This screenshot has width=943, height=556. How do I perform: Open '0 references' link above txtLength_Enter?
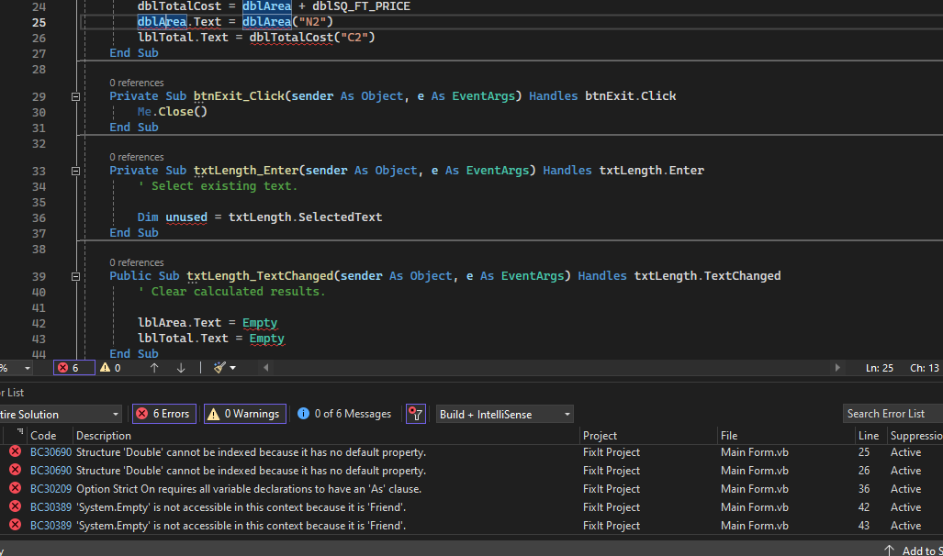click(137, 157)
